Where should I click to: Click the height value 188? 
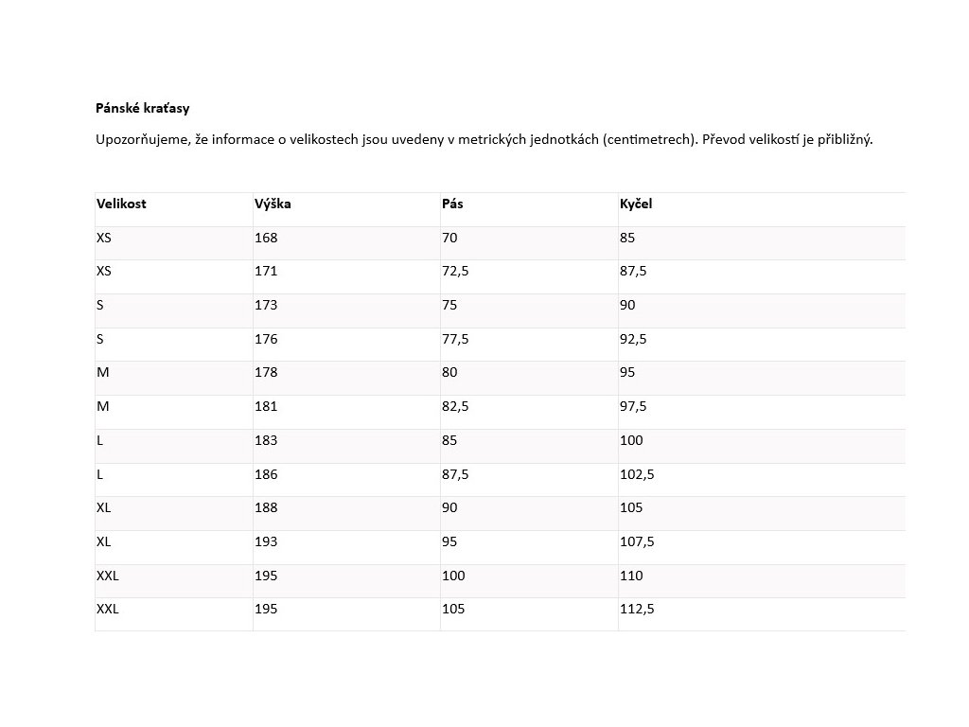pos(266,507)
